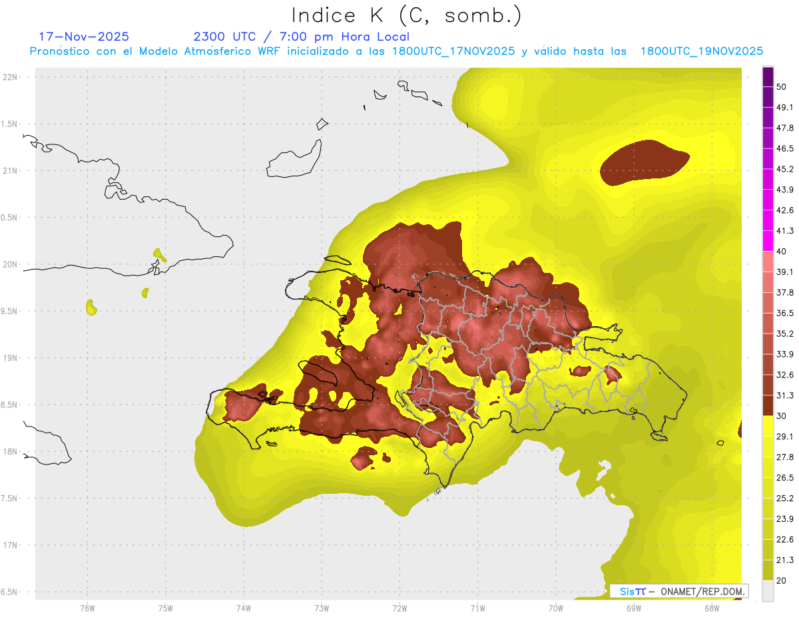The image size is (799, 617).
Task: Select the date label "17-Nov-2025"
Action: tap(84, 37)
